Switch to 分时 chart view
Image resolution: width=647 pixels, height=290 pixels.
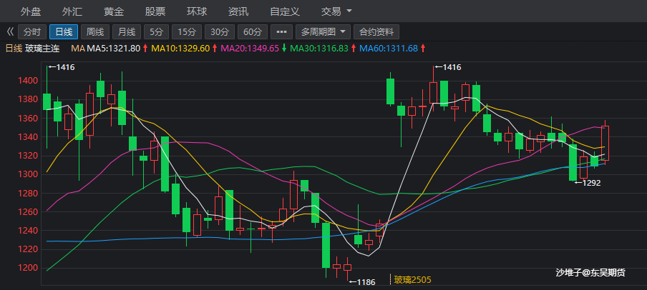[32, 31]
